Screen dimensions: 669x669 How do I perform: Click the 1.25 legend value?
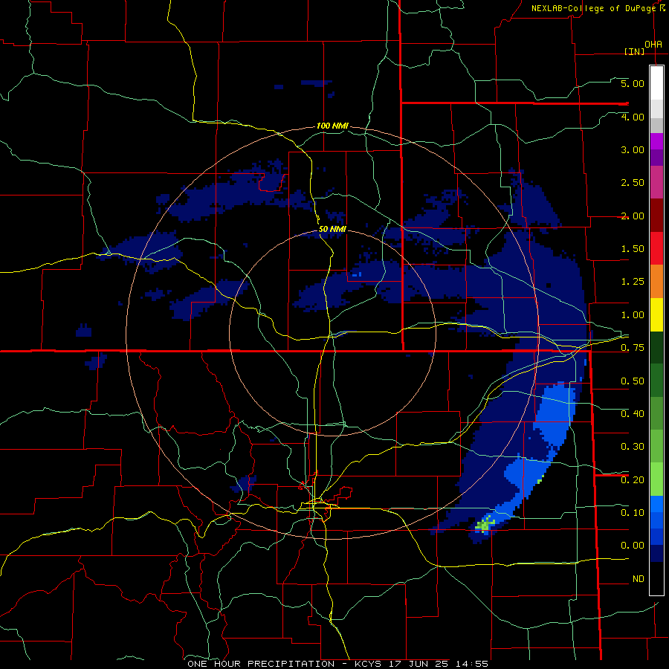pyautogui.click(x=633, y=282)
